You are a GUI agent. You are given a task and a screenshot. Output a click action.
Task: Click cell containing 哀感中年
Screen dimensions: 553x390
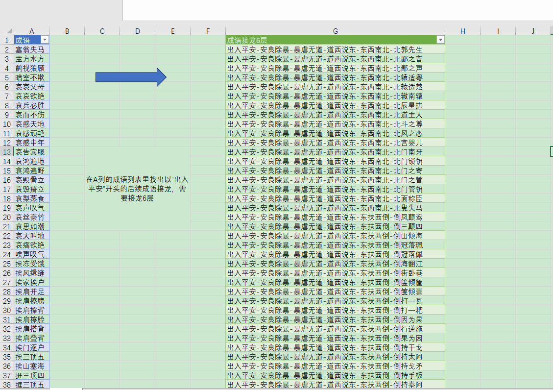click(31, 143)
